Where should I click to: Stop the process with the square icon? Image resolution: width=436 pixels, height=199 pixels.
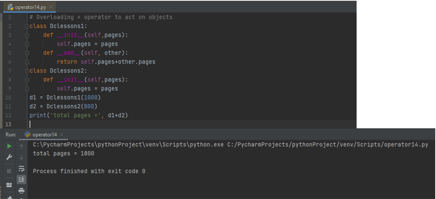click(9, 170)
